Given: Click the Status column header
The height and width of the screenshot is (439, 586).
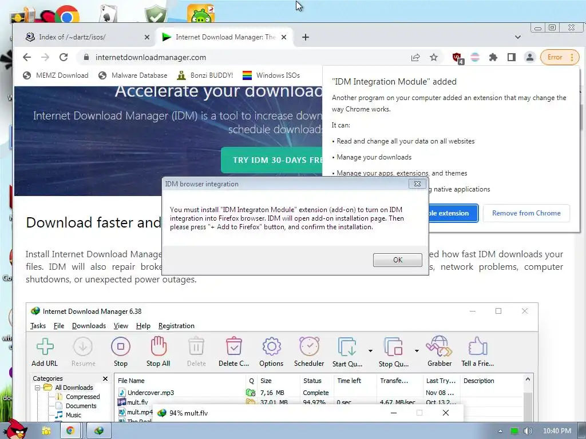Looking at the screenshot, I should tap(316, 381).
